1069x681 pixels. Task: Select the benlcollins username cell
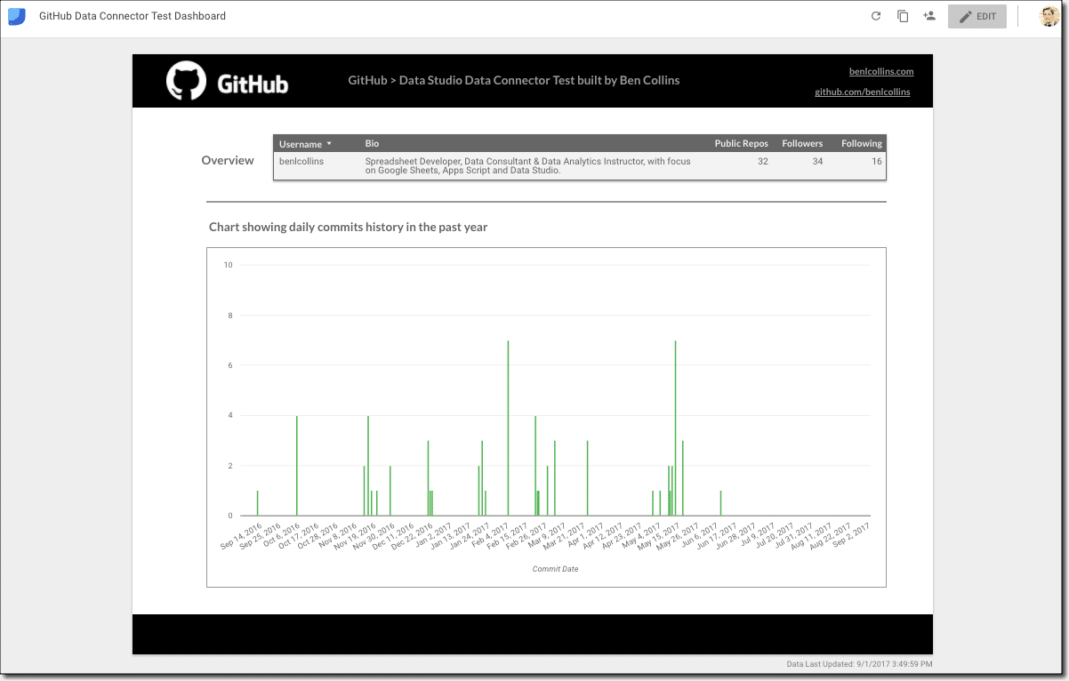(301, 162)
